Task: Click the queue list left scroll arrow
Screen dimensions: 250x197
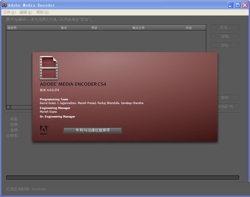Action: (x=9, y=107)
